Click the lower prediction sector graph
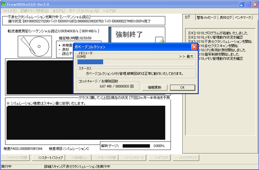This screenshot has height=170, width=259. coord(86,123)
